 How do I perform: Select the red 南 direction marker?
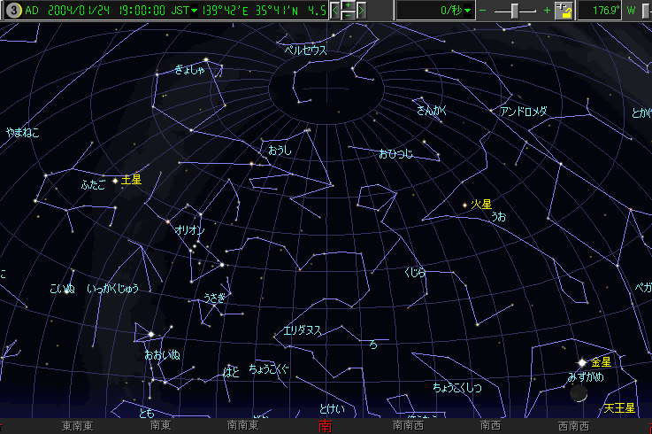(326, 427)
